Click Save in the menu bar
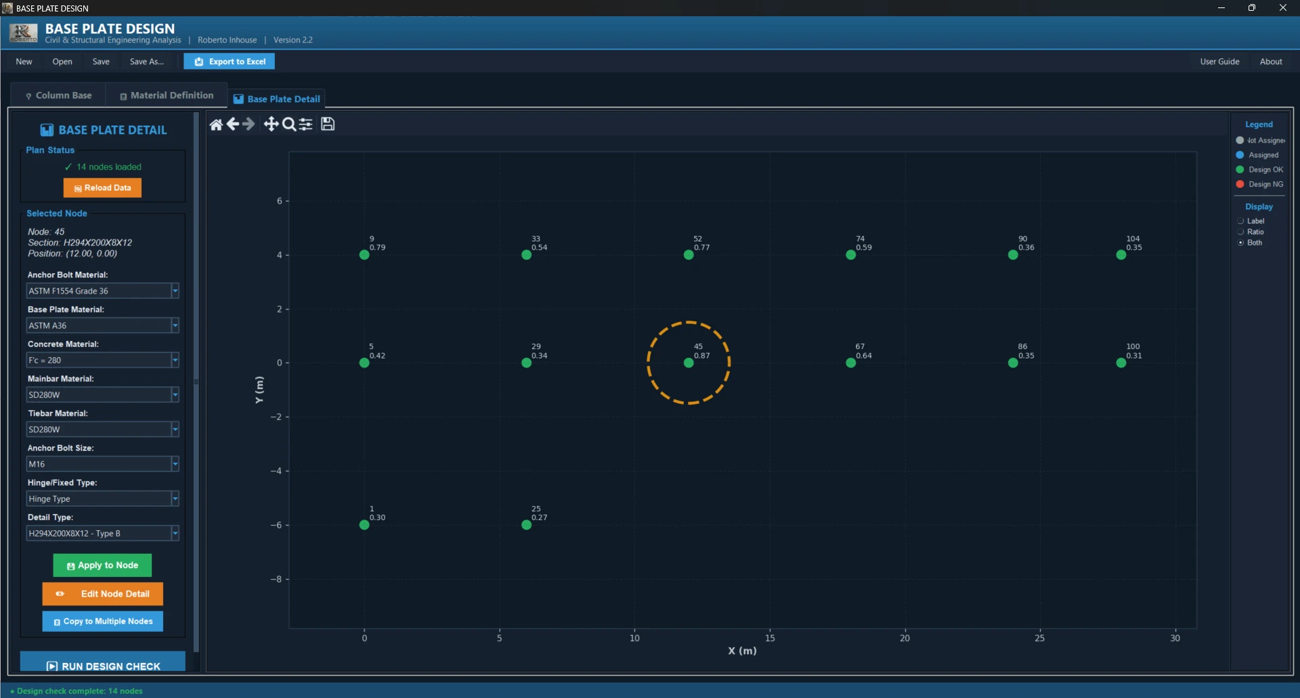 101,62
